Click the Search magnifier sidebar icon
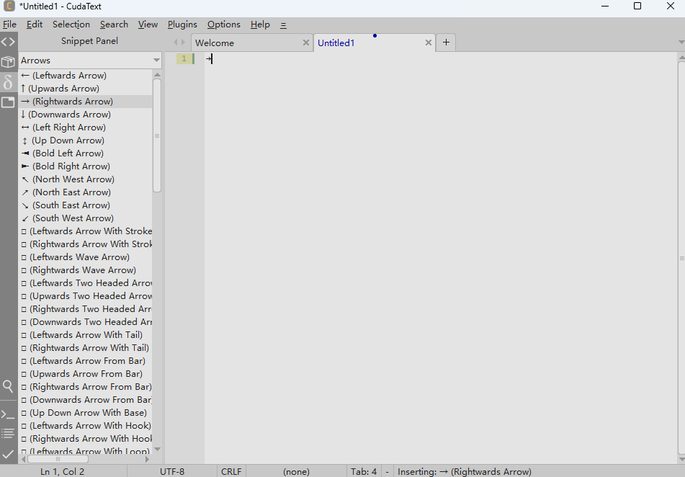Screen dimensions: 685x477 (8, 386)
